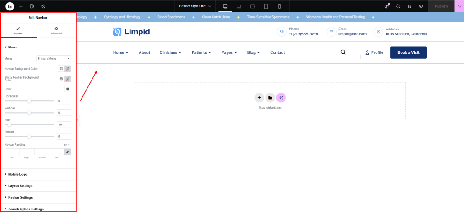The width and height of the screenshot is (464, 214).
Task: Click the site search magnifier icon
Action: [343, 52]
